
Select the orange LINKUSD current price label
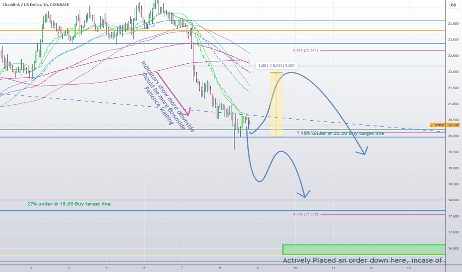click(x=444, y=125)
